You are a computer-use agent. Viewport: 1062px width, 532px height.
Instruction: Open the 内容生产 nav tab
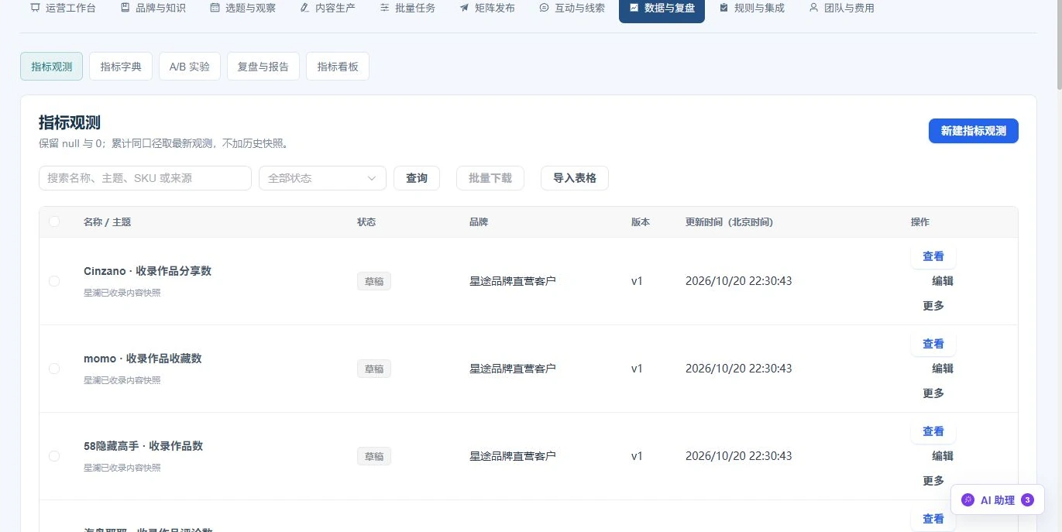click(327, 9)
